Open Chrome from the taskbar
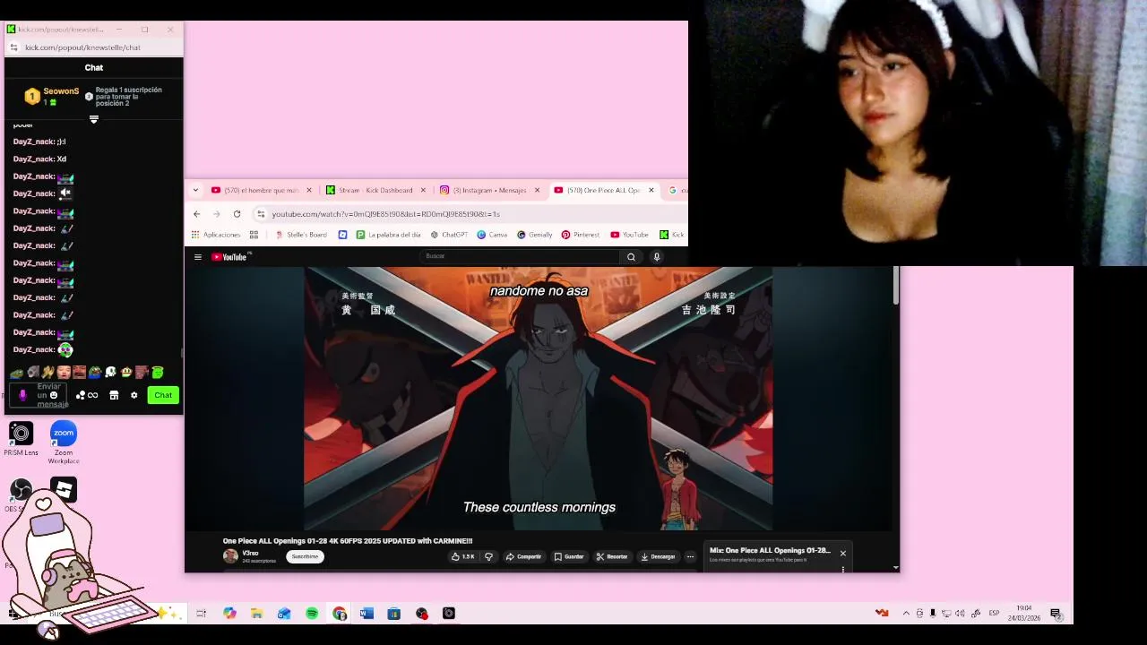This screenshot has height=645, width=1147. 339,614
